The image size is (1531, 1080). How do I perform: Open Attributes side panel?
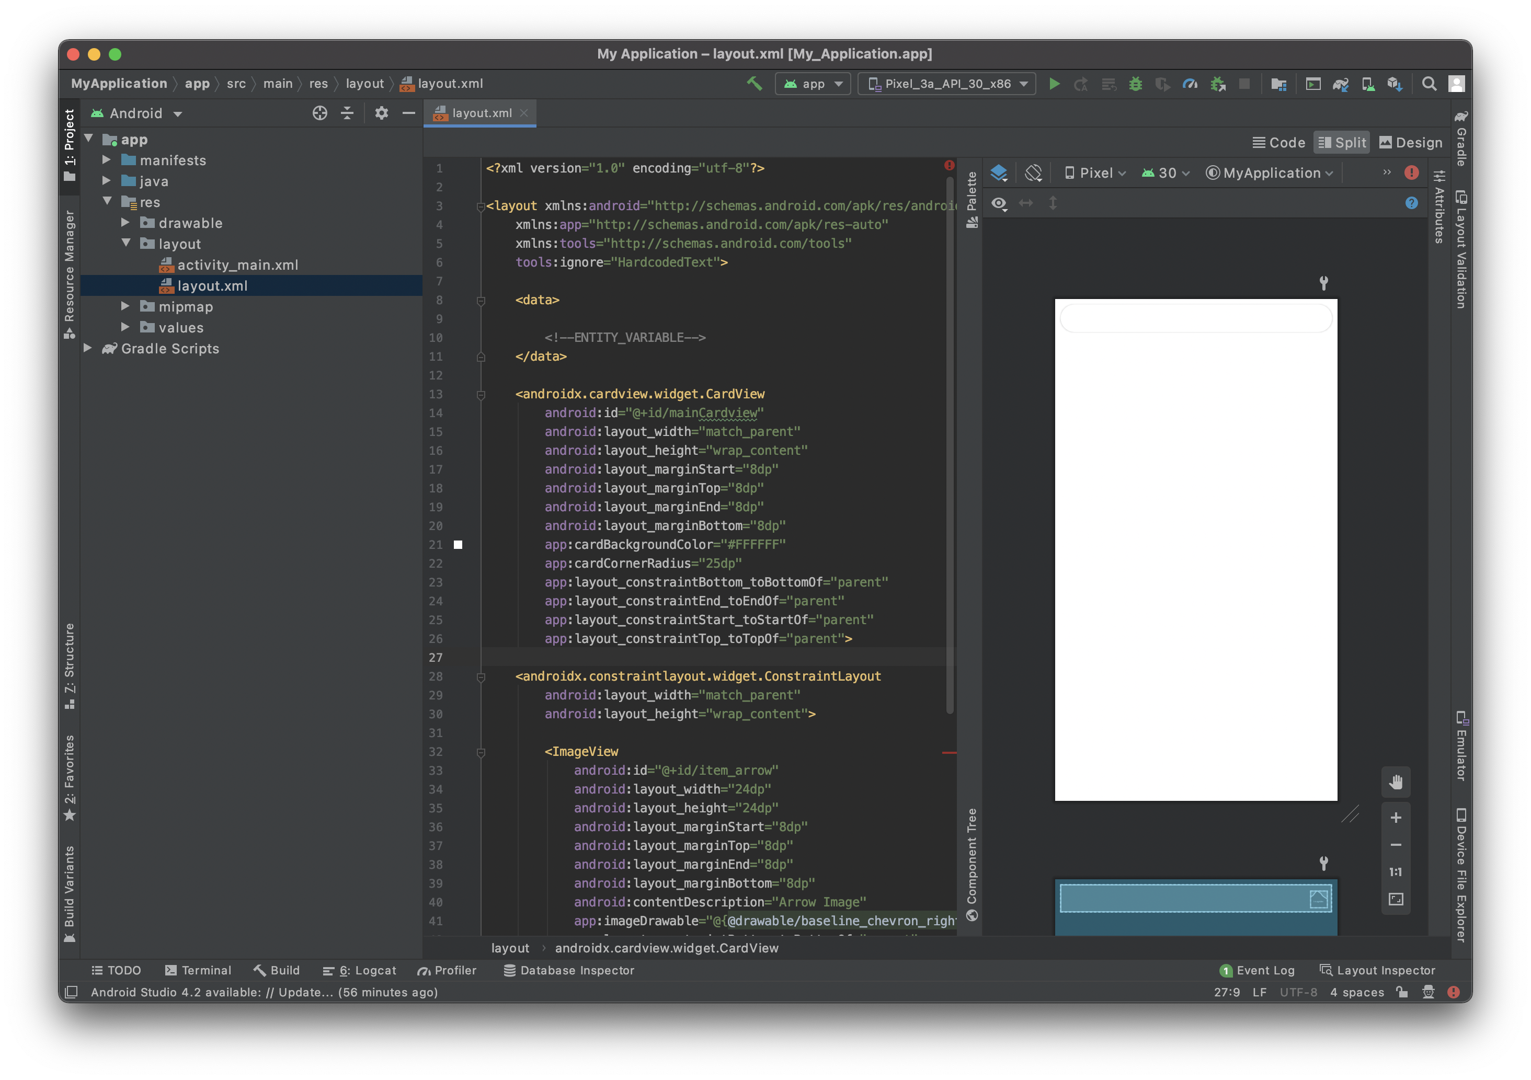1439,208
